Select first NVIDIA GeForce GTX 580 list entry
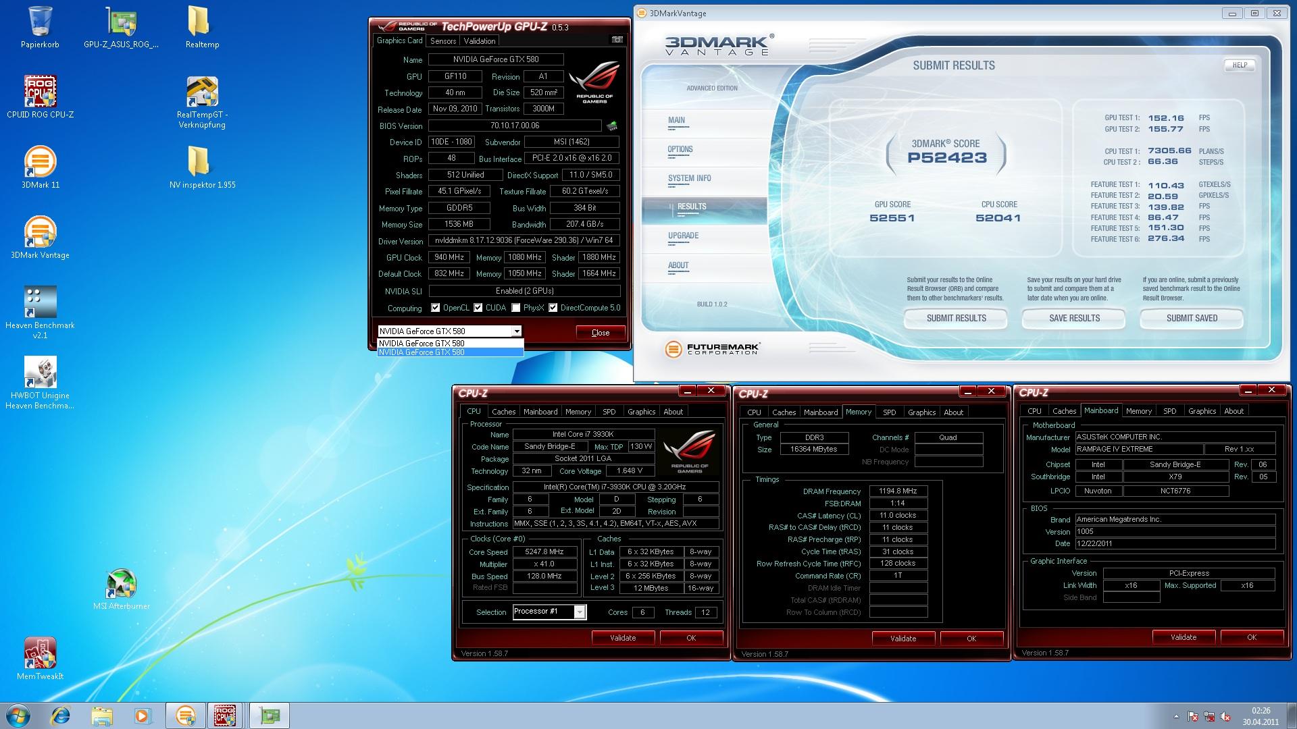The height and width of the screenshot is (729, 1297). point(450,343)
